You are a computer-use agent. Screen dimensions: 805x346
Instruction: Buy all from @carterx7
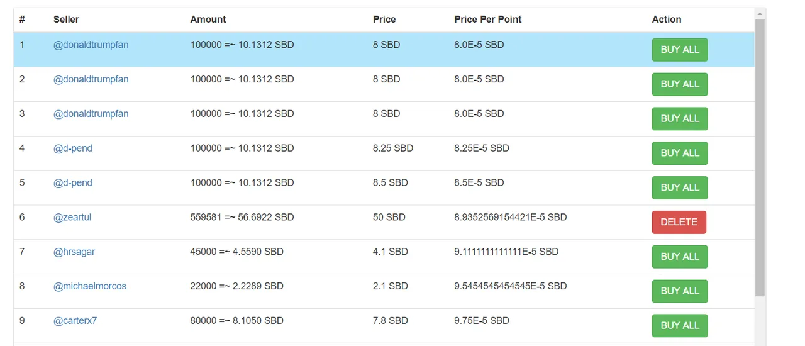coord(680,326)
